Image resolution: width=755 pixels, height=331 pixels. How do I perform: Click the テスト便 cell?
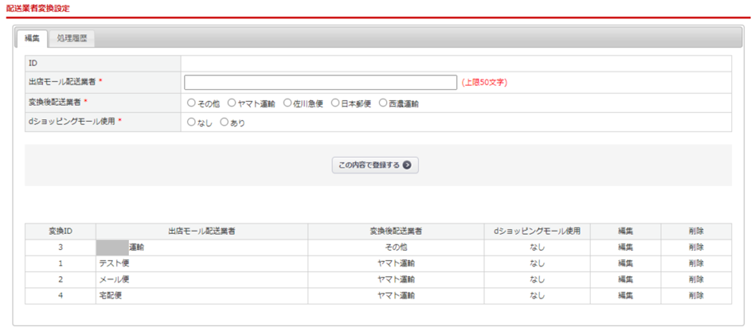click(202, 263)
